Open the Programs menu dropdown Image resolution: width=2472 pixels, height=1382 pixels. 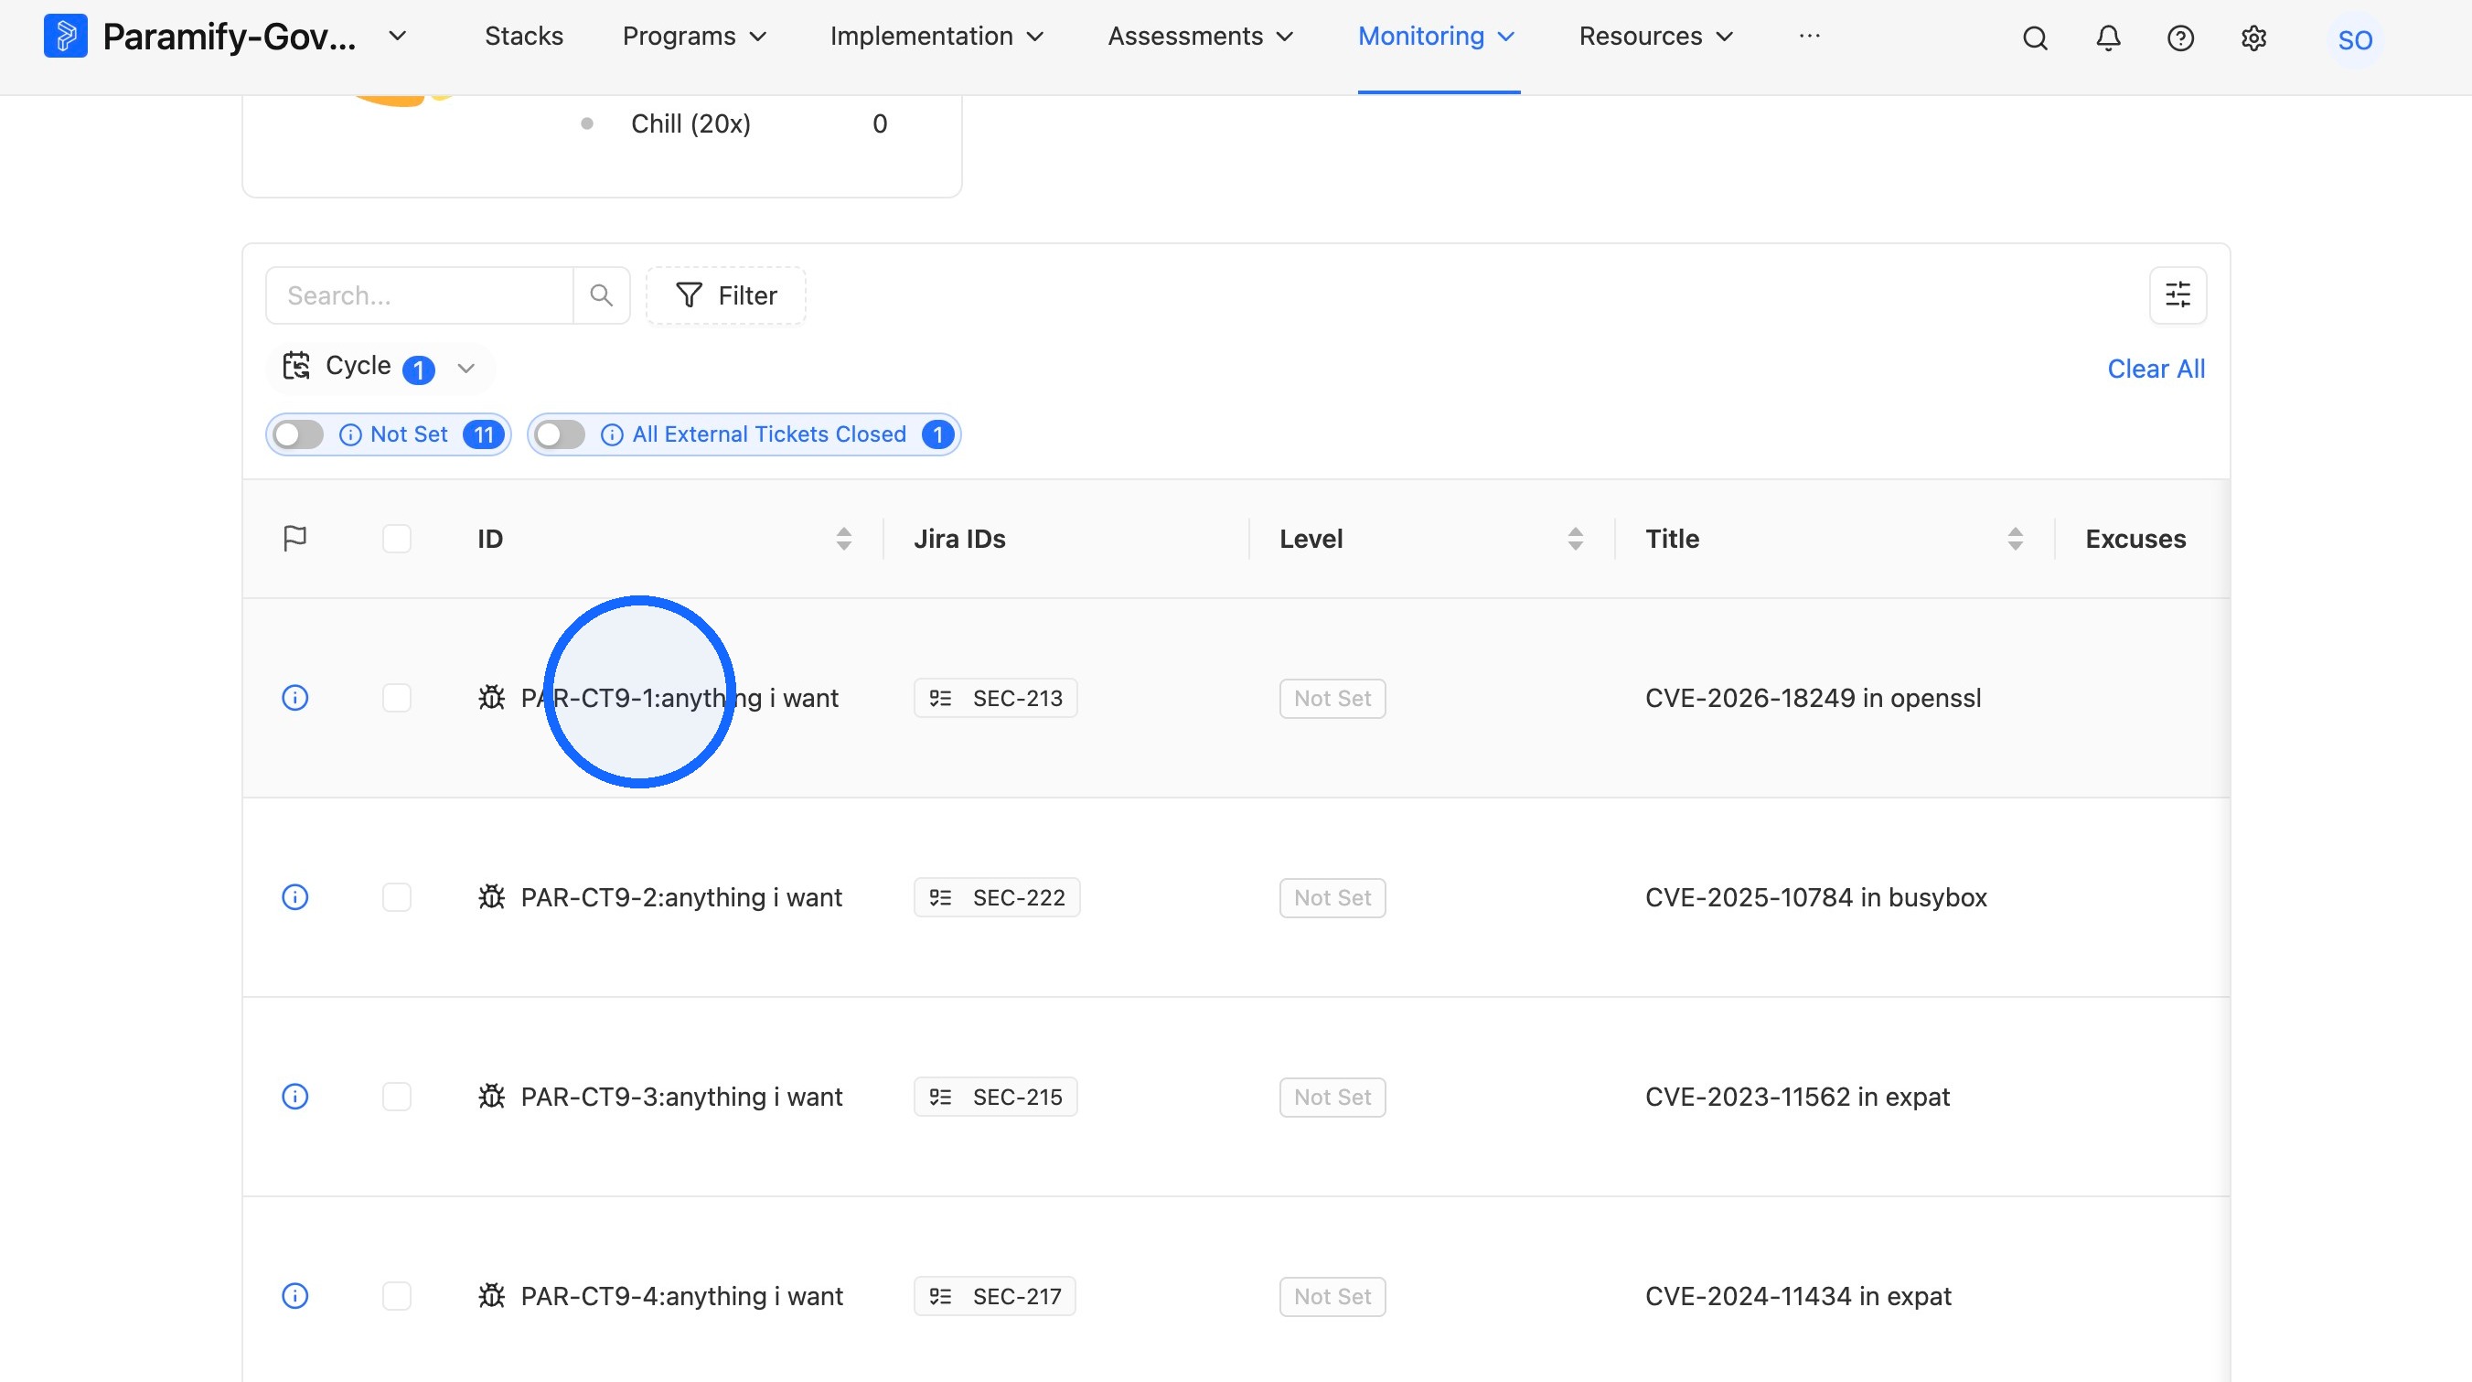pyautogui.click(x=695, y=37)
